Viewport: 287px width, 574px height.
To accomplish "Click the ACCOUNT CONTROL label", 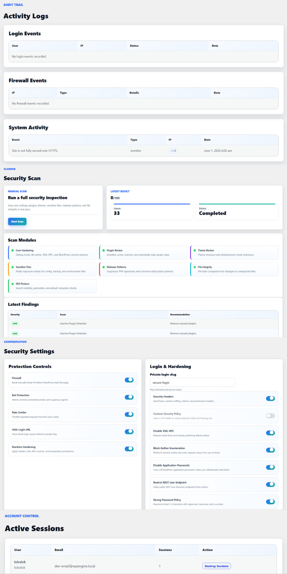I will pyautogui.click(x=22, y=516).
